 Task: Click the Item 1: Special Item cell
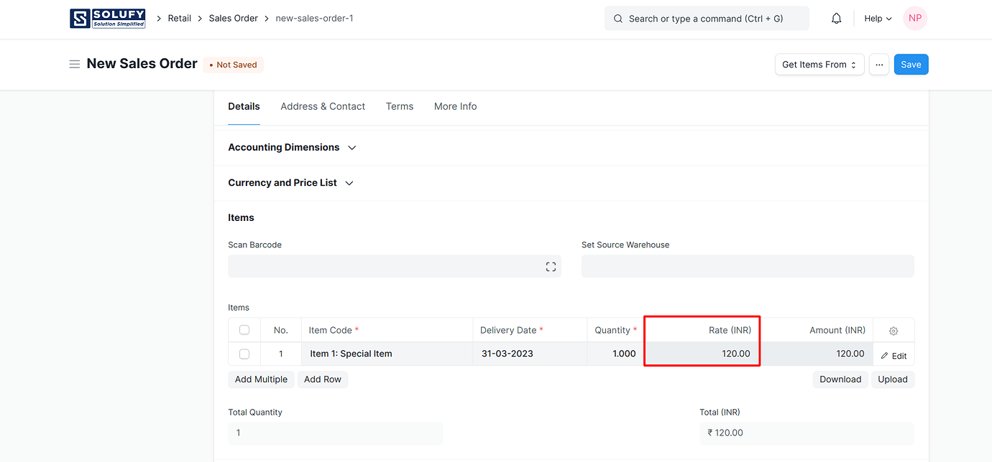387,354
